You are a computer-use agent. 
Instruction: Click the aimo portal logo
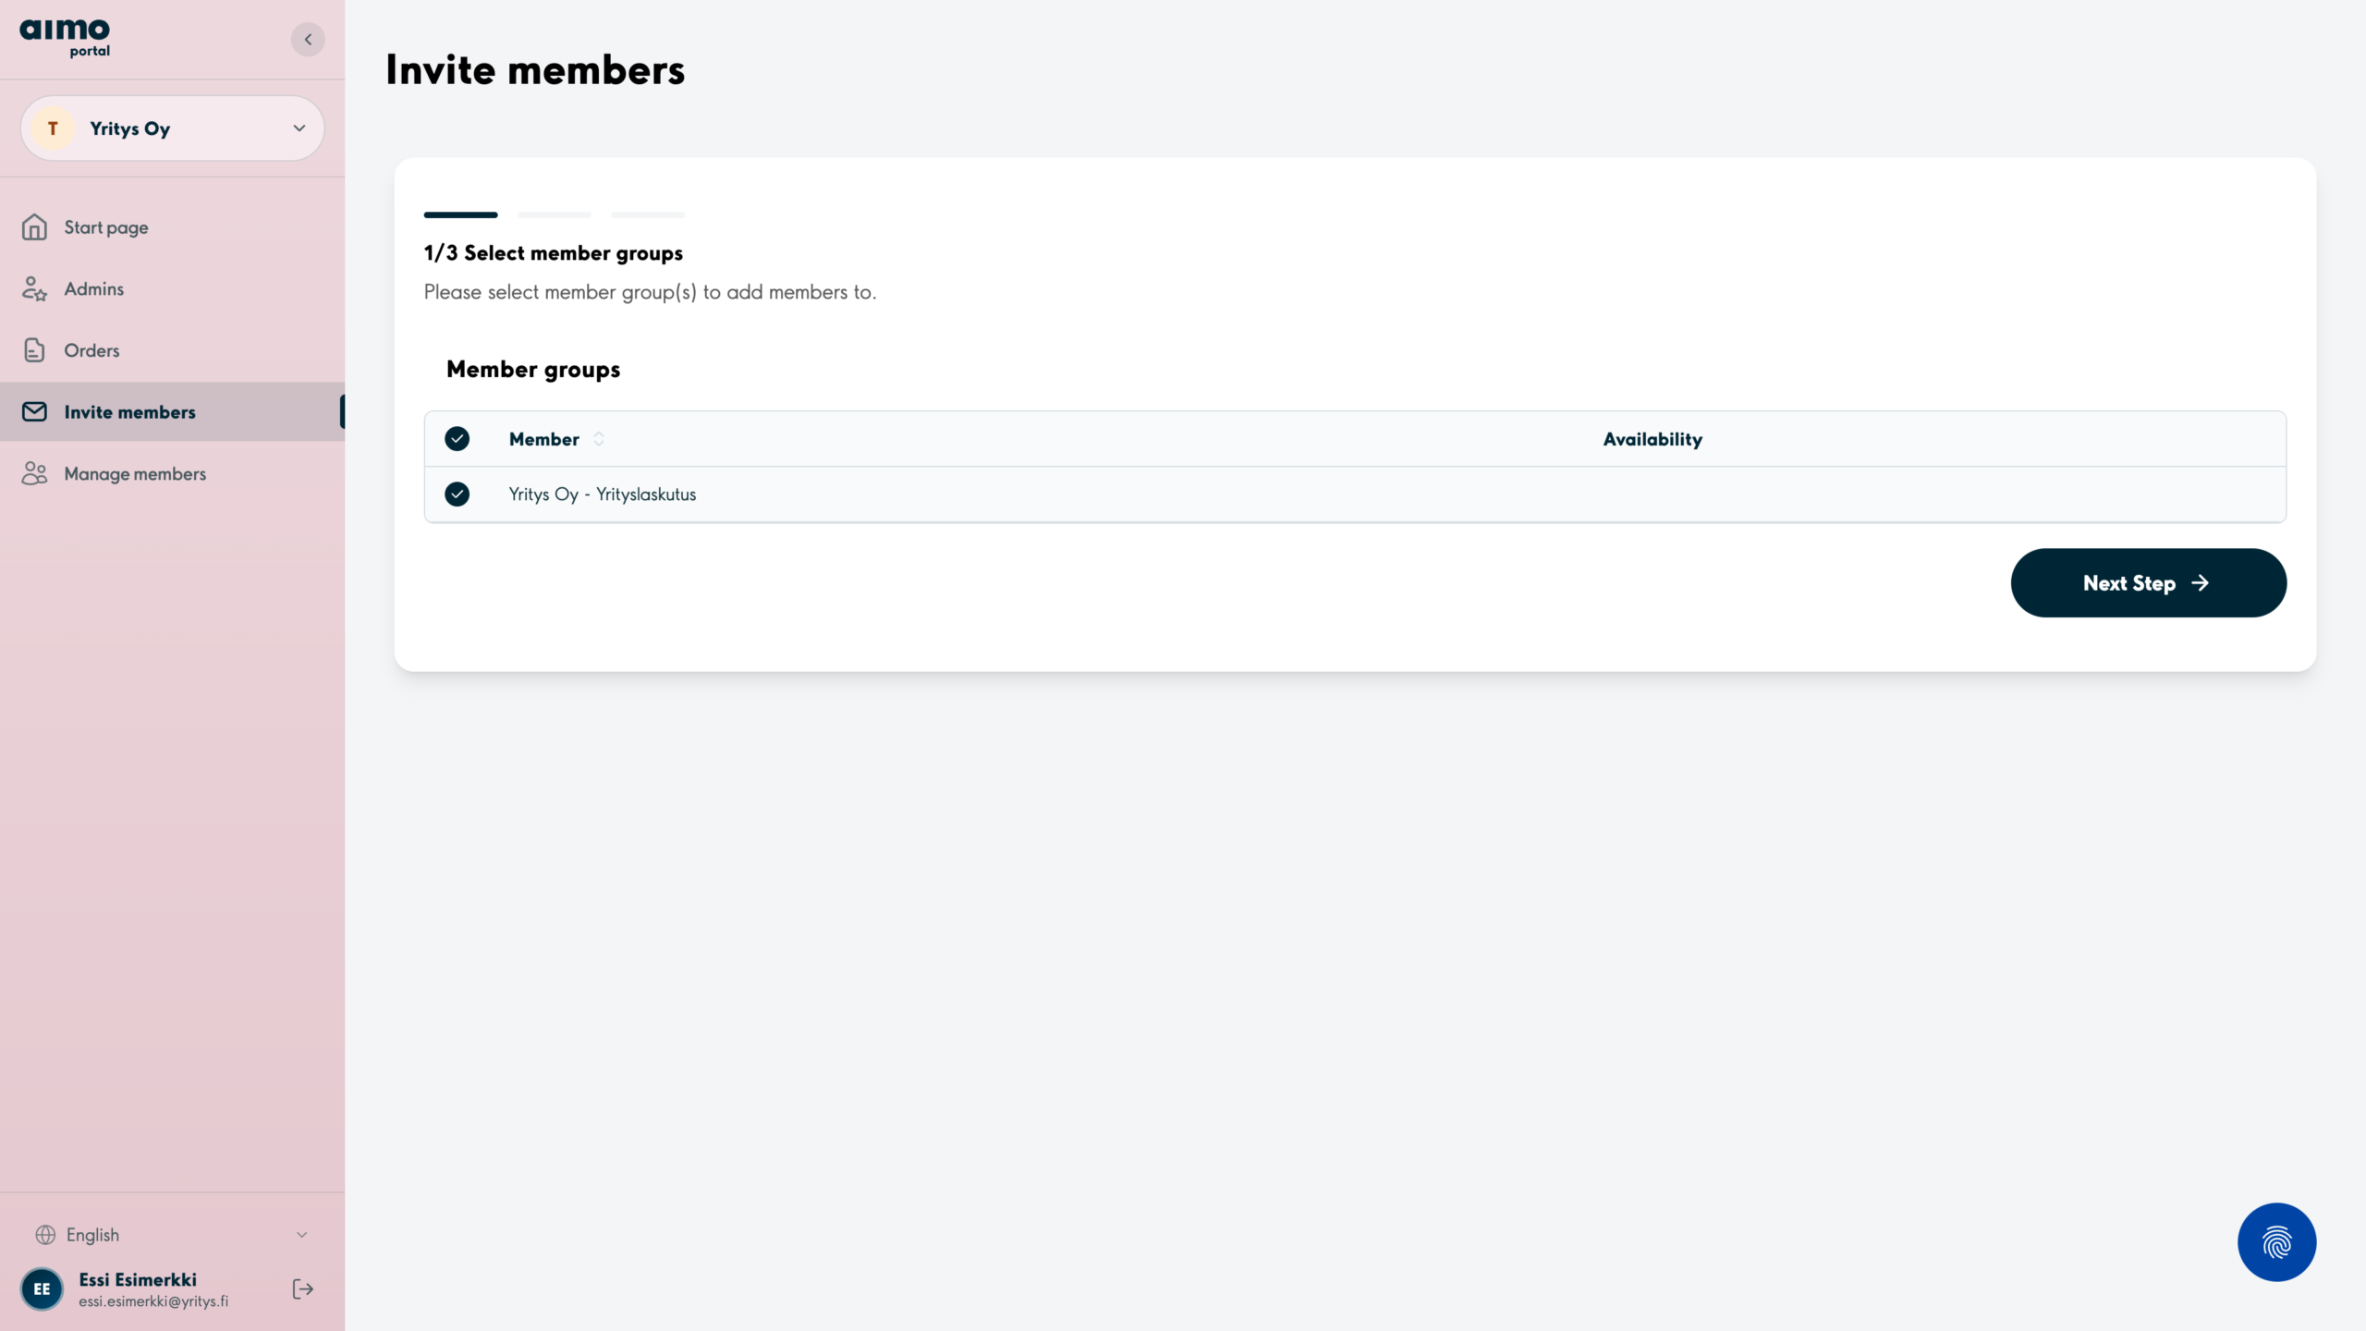click(65, 38)
